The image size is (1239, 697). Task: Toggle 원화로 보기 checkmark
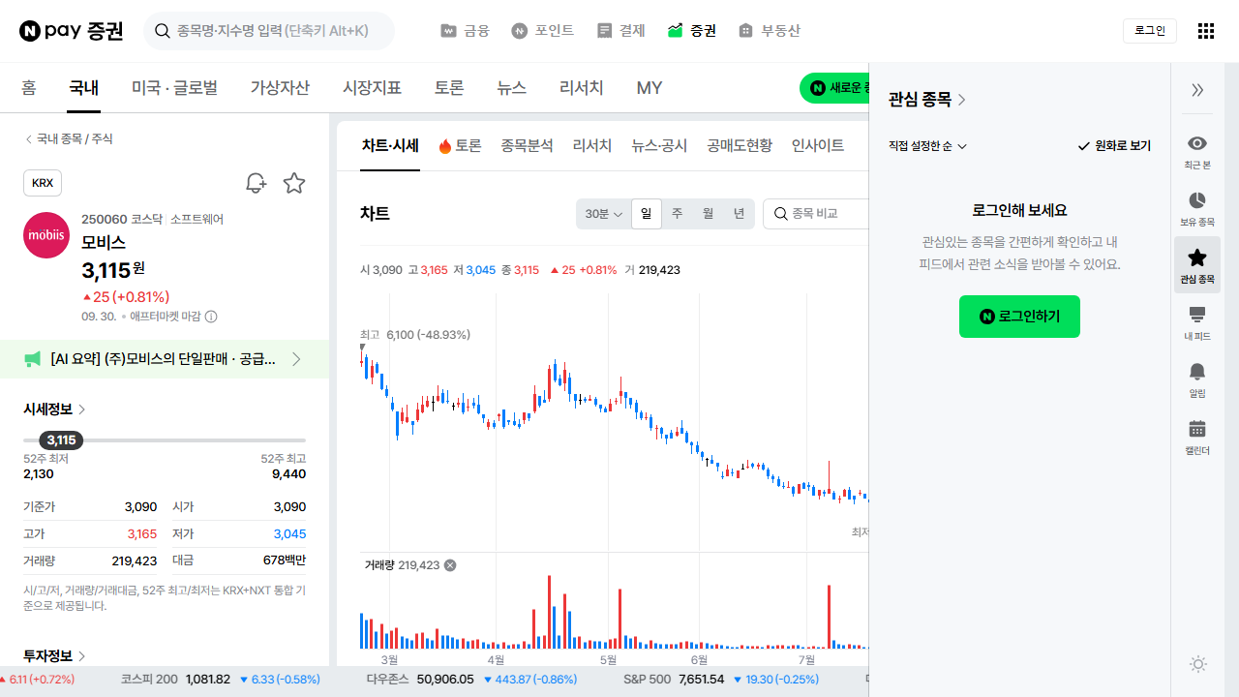(1114, 146)
